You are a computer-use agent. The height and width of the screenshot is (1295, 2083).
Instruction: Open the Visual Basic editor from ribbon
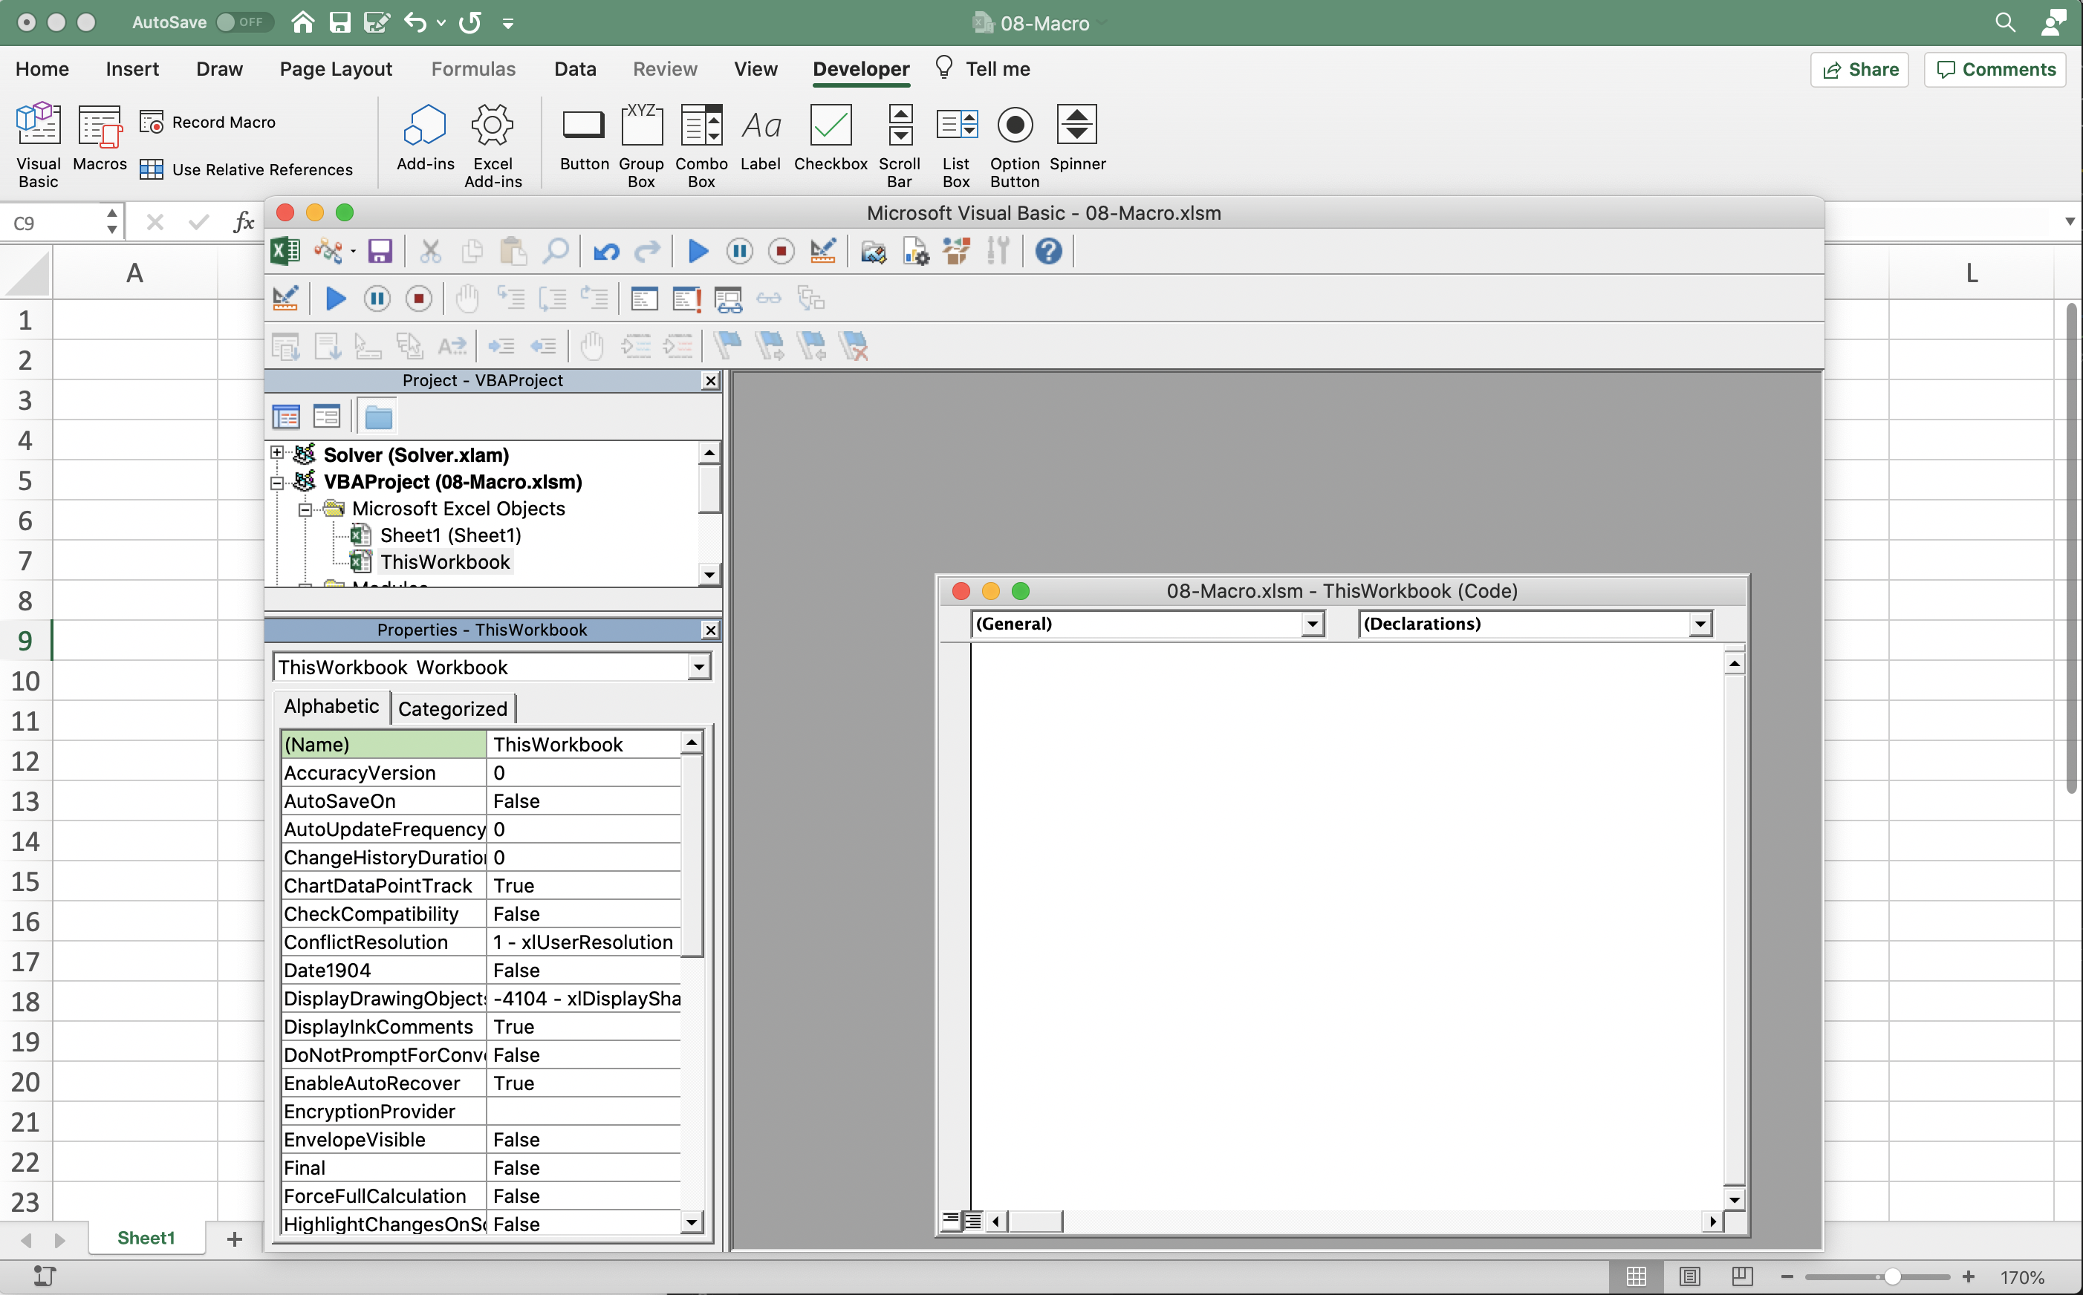39,144
